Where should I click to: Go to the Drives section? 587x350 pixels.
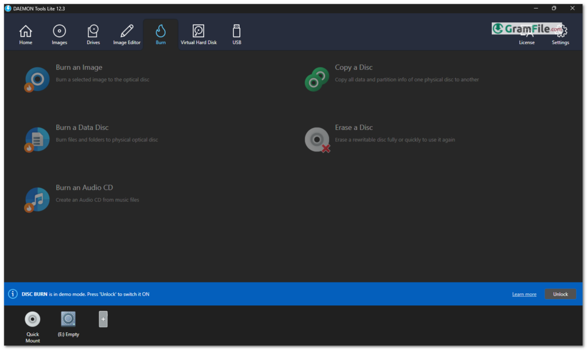[x=93, y=34]
